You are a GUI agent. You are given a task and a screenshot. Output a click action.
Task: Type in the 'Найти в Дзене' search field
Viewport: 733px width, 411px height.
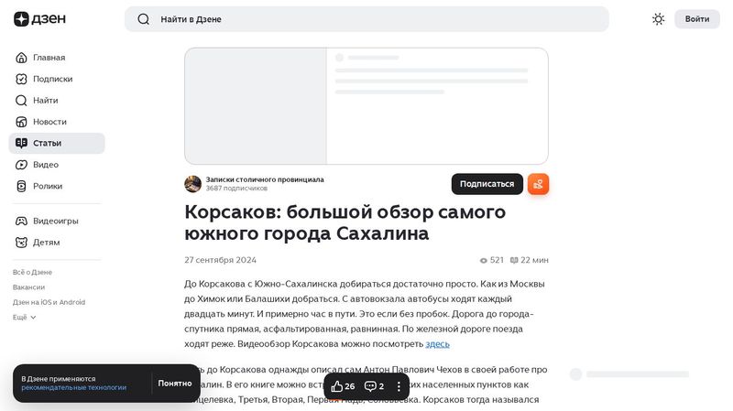point(366,19)
